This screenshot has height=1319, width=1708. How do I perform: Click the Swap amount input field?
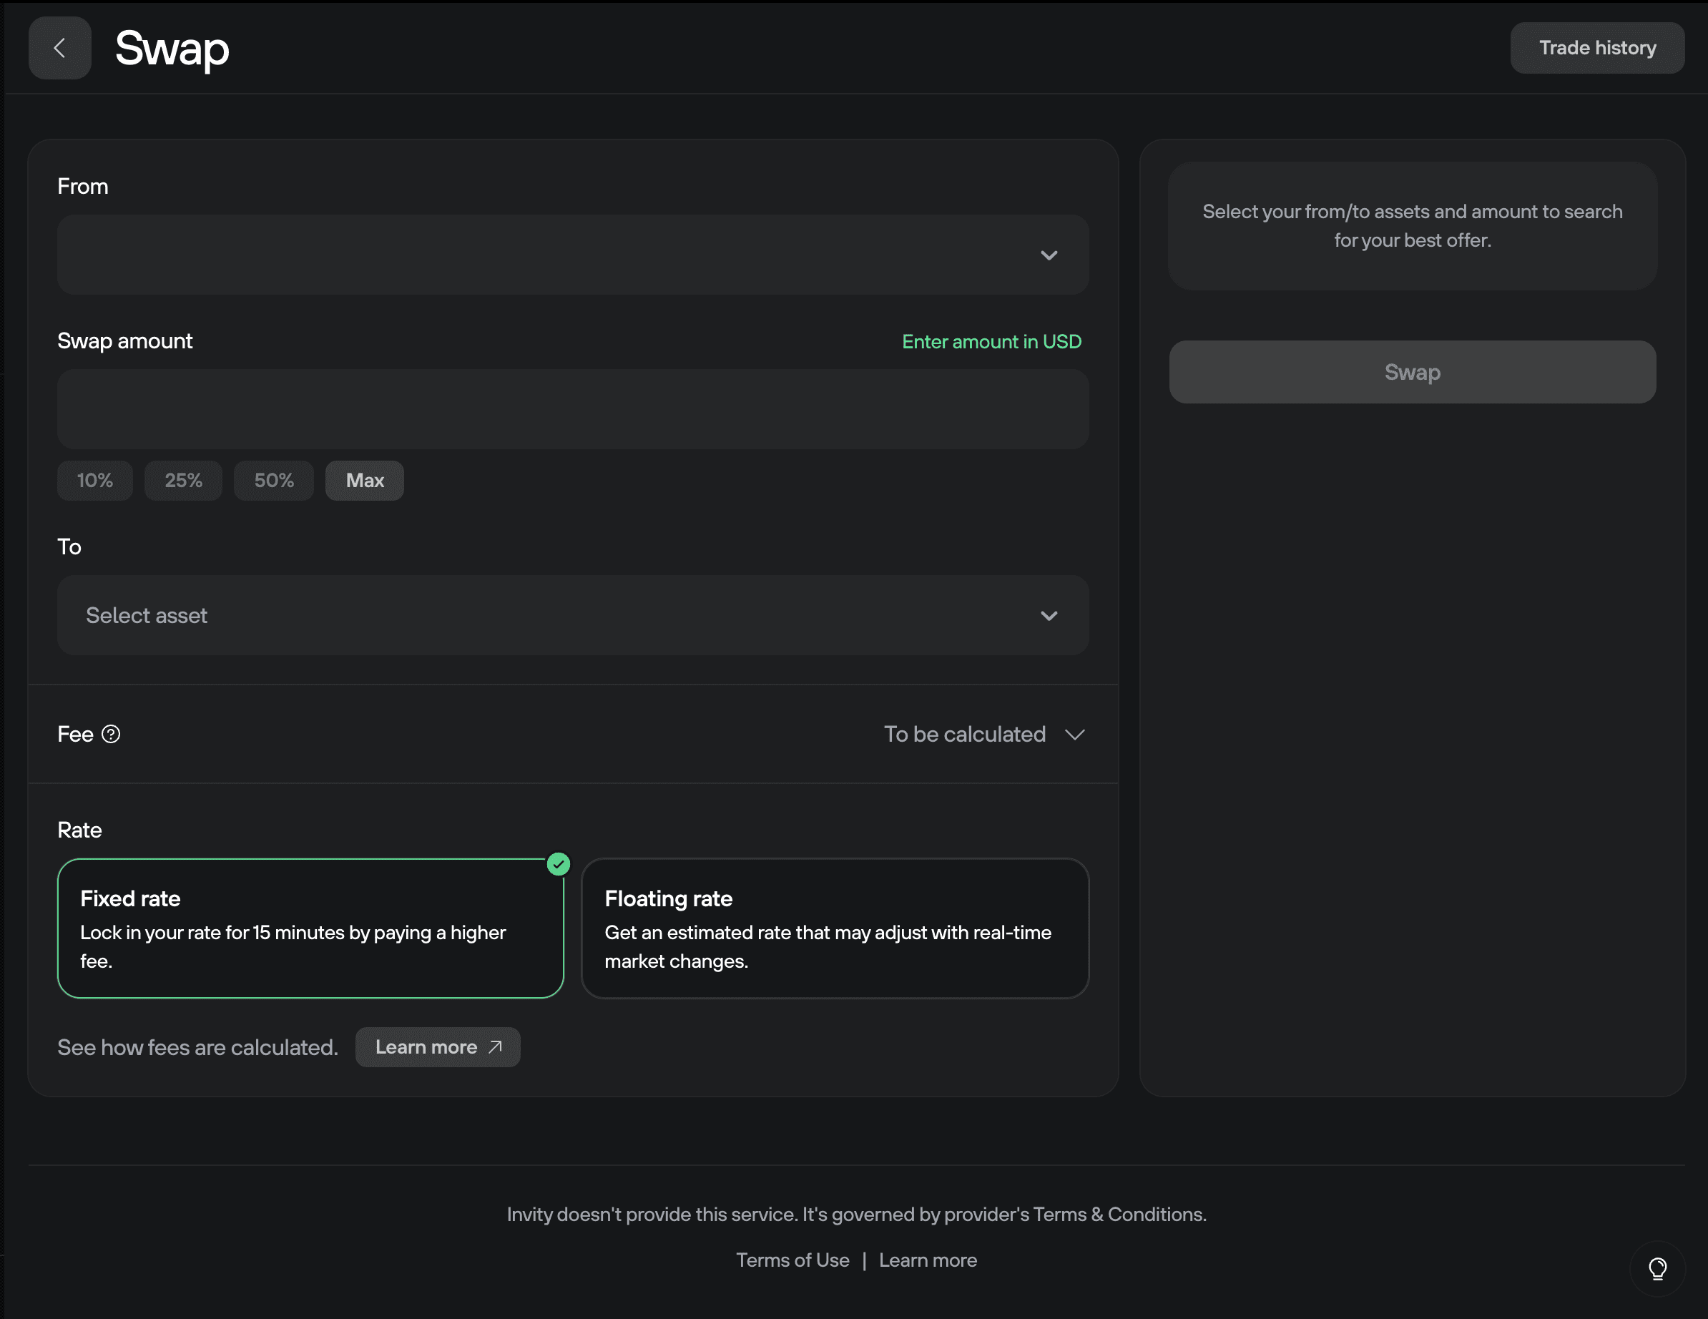pos(572,409)
